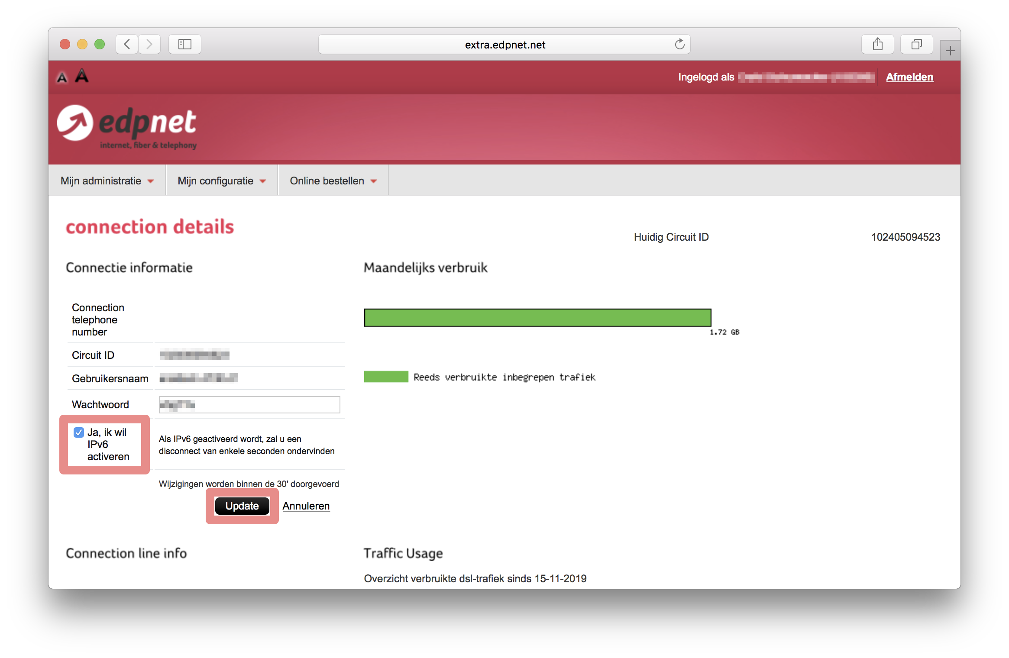Click the 'Connectie informatie' heading
The image size is (1009, 658).
tap(129, 268)
